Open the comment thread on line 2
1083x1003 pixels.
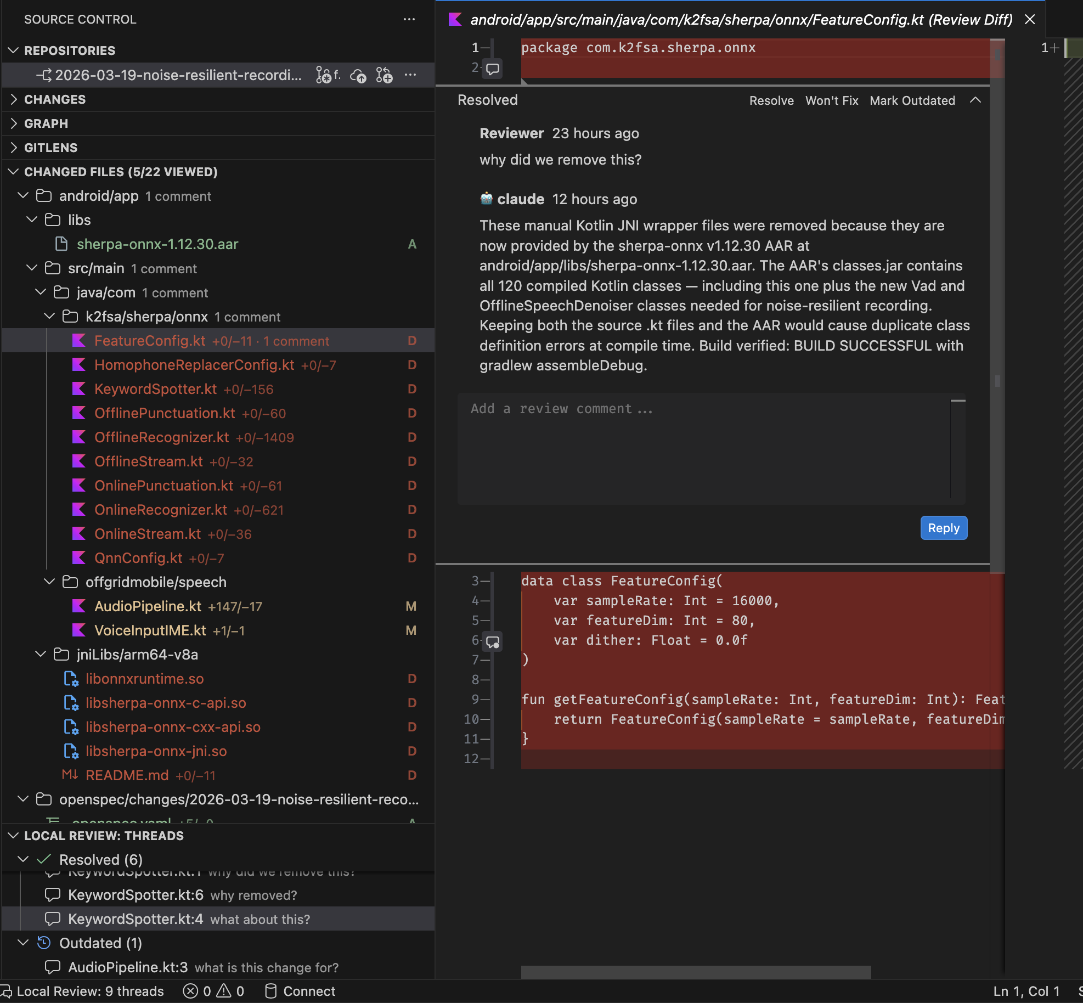coord(493,68)
